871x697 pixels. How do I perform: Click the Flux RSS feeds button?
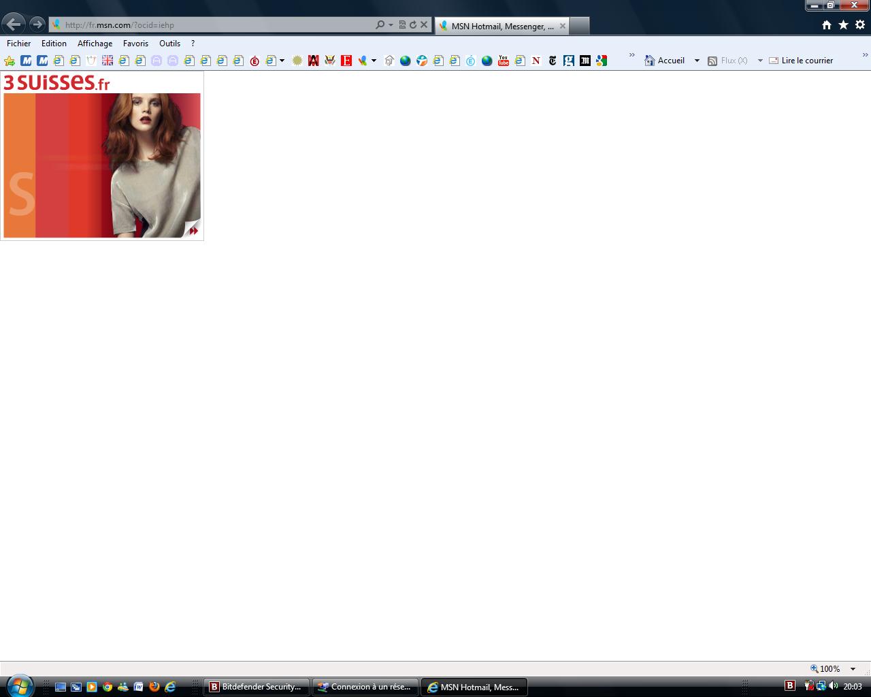pyautogui.click(x=727, y=61)
